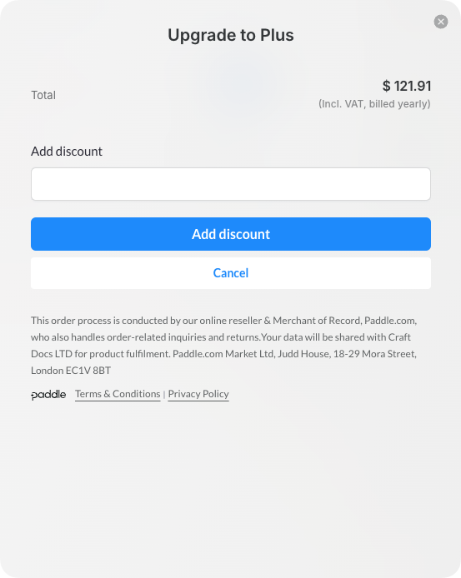The image size is (461, 578).
Task: Cancel adding a discount
Action: [x=231, y=273]
